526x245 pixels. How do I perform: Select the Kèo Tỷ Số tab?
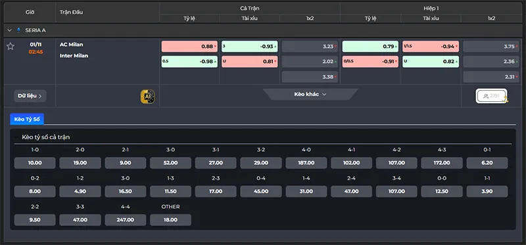click(27, 119)
